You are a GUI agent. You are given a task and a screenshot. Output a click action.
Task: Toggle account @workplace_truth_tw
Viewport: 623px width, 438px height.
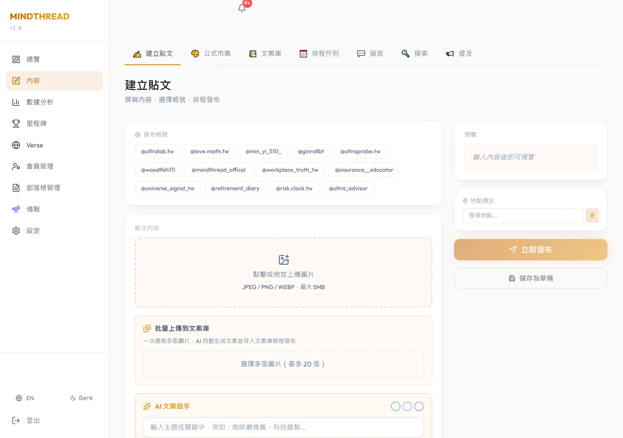pos(290,170)
